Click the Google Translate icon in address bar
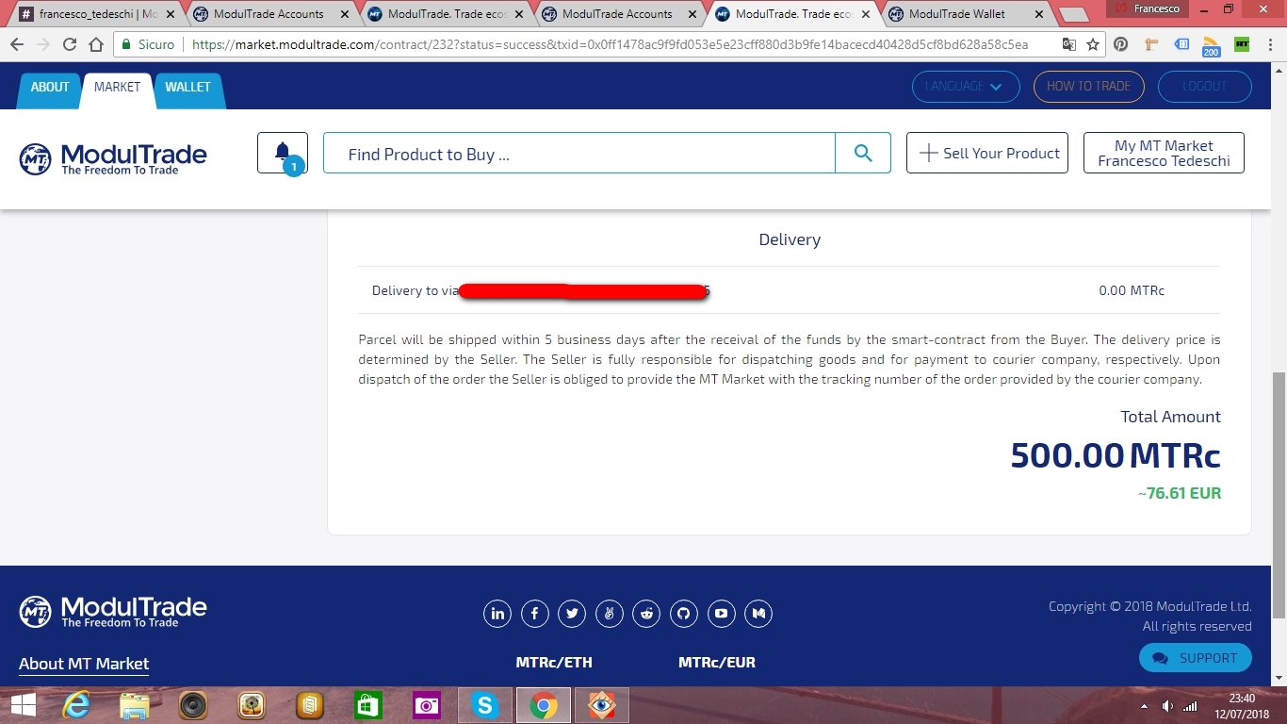This screenshot has width=1287, height=724. (x=1068, y=44)
